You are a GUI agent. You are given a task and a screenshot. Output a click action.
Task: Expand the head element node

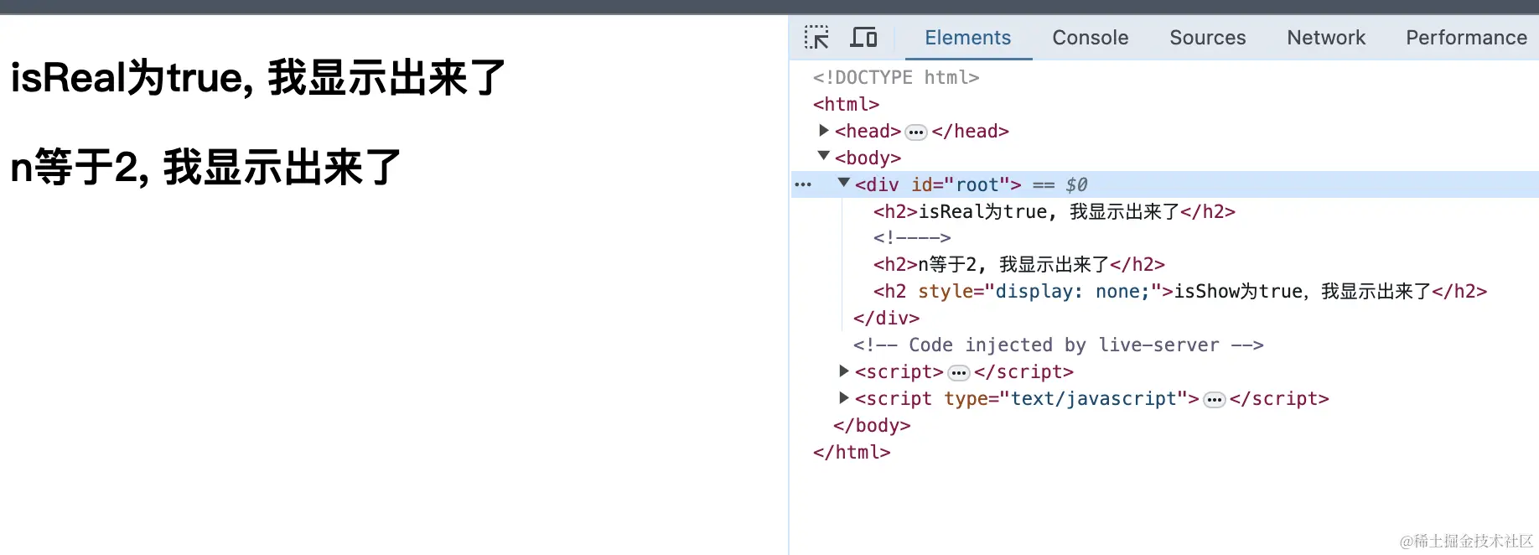coord(824,130)
